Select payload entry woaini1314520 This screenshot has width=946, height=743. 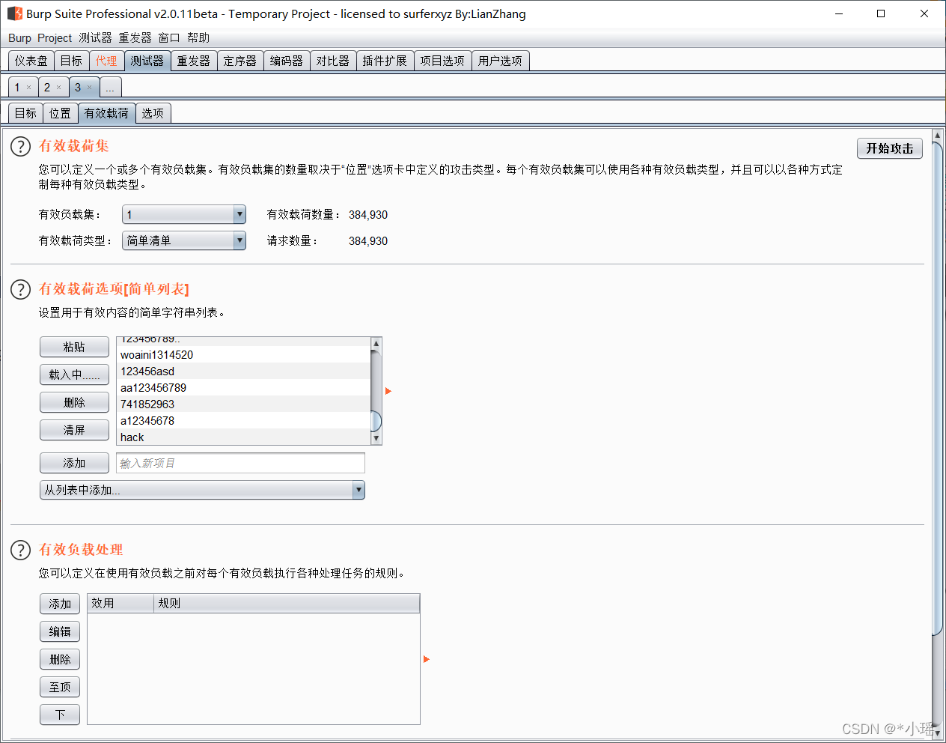(x=243, y=355)
